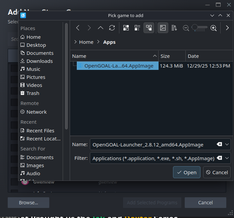
Task: Click the Open button
Action: pos(187,173)
